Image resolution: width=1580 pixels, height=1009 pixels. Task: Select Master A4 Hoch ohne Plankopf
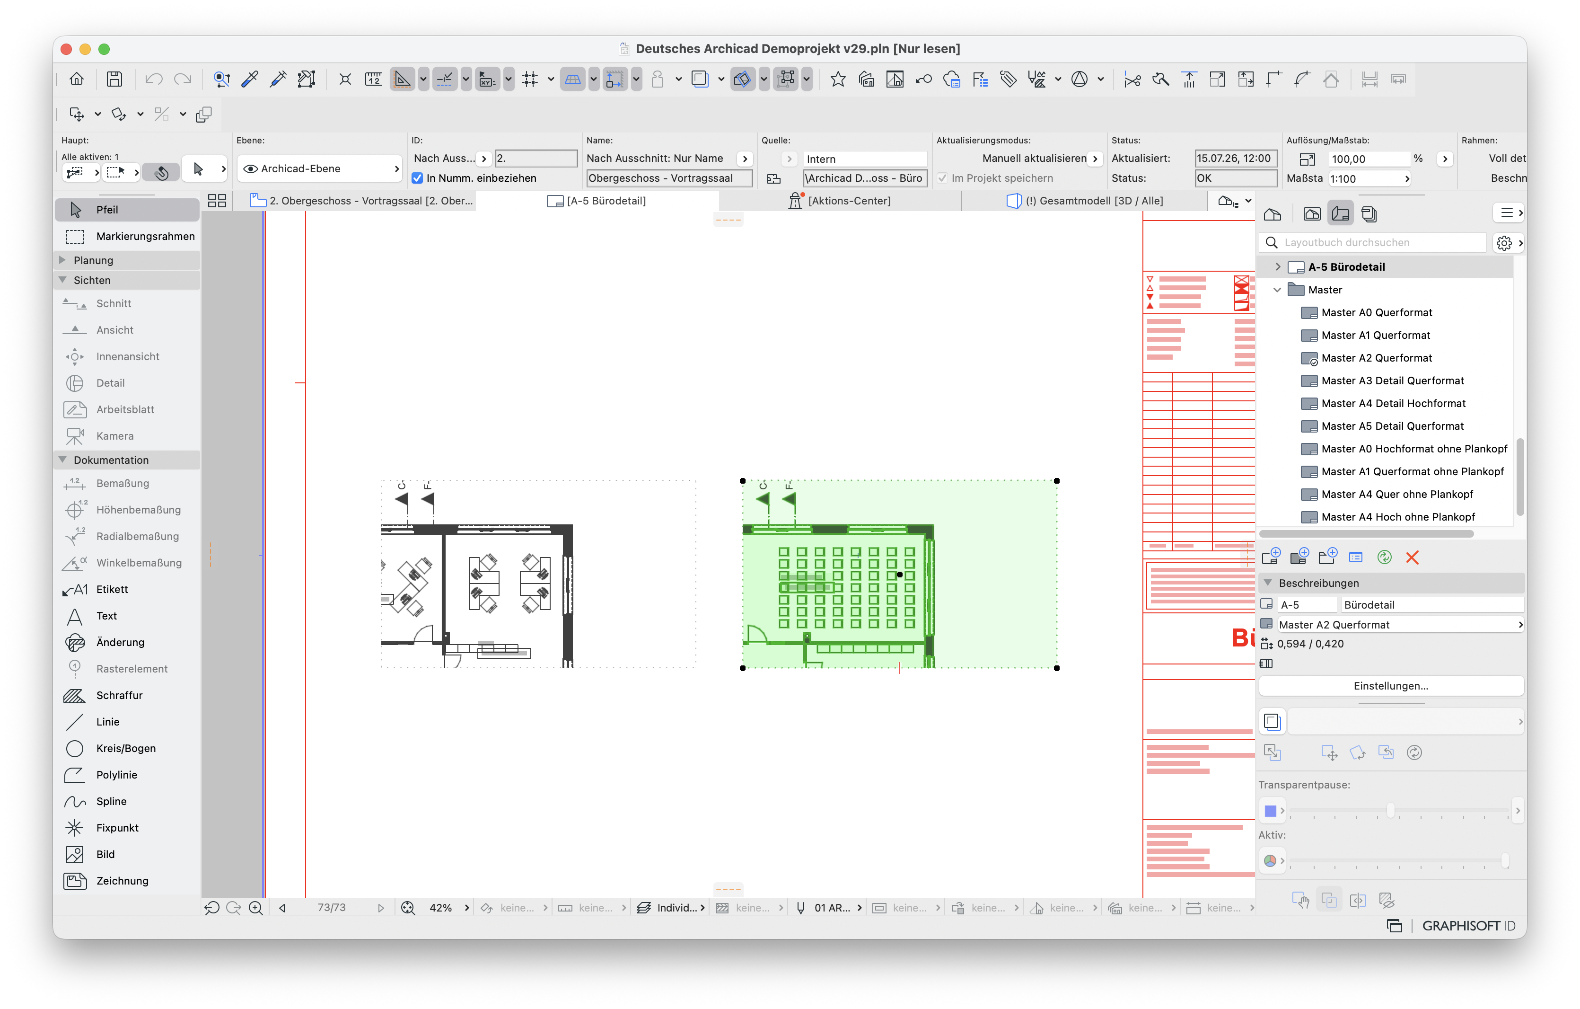point(1397,517)
